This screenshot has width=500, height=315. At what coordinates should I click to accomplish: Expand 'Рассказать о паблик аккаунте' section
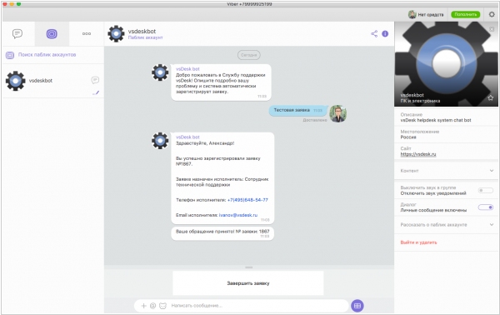[x=446, y=225]
